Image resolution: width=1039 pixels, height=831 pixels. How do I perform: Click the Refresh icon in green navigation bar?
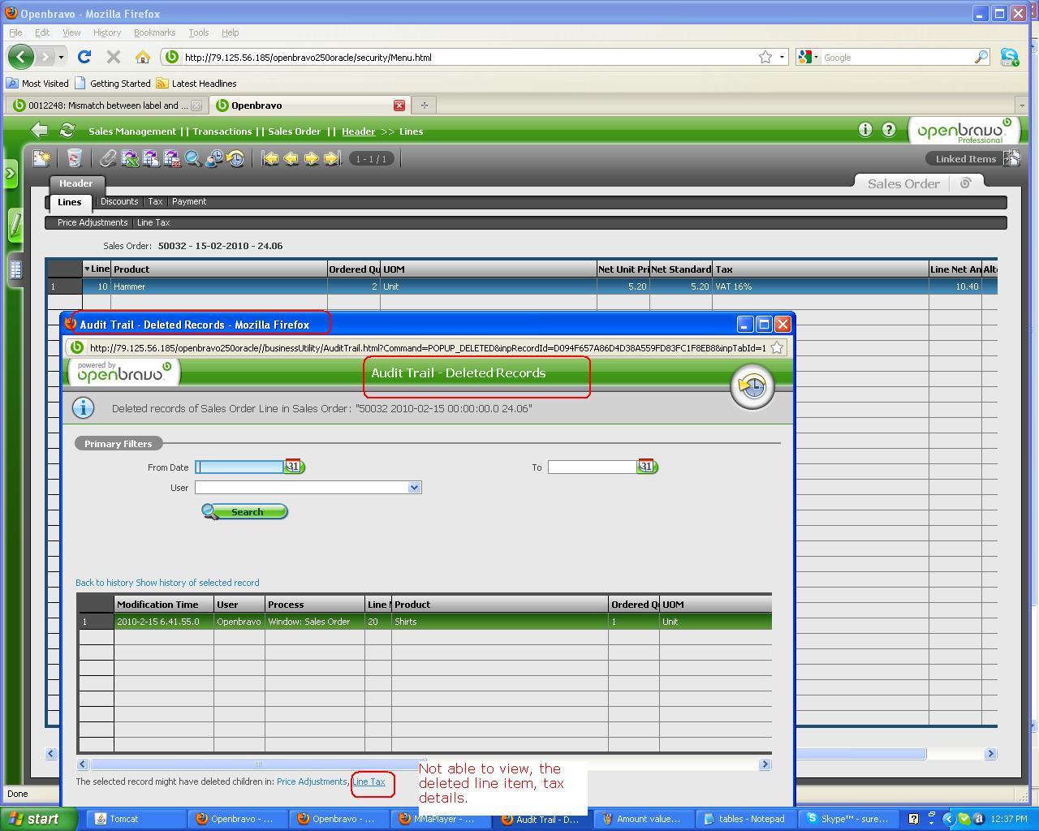click(x=67, y=131)
